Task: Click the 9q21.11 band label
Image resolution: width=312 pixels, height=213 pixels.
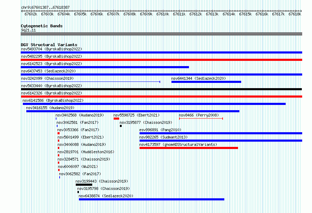Action: tap(28, 30)
